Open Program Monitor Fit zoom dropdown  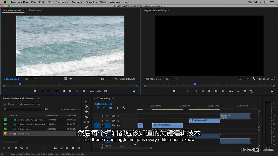click(x=171, y=79)
